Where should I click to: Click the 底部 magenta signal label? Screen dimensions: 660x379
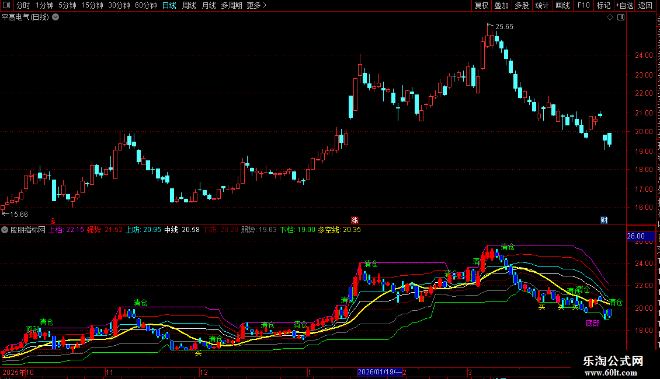[x=593, y=323]
